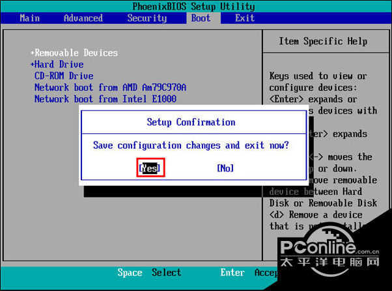Click 'Keys used to view or' help line
The width and height of the screenshot is (392, 291).
point(318,76)
